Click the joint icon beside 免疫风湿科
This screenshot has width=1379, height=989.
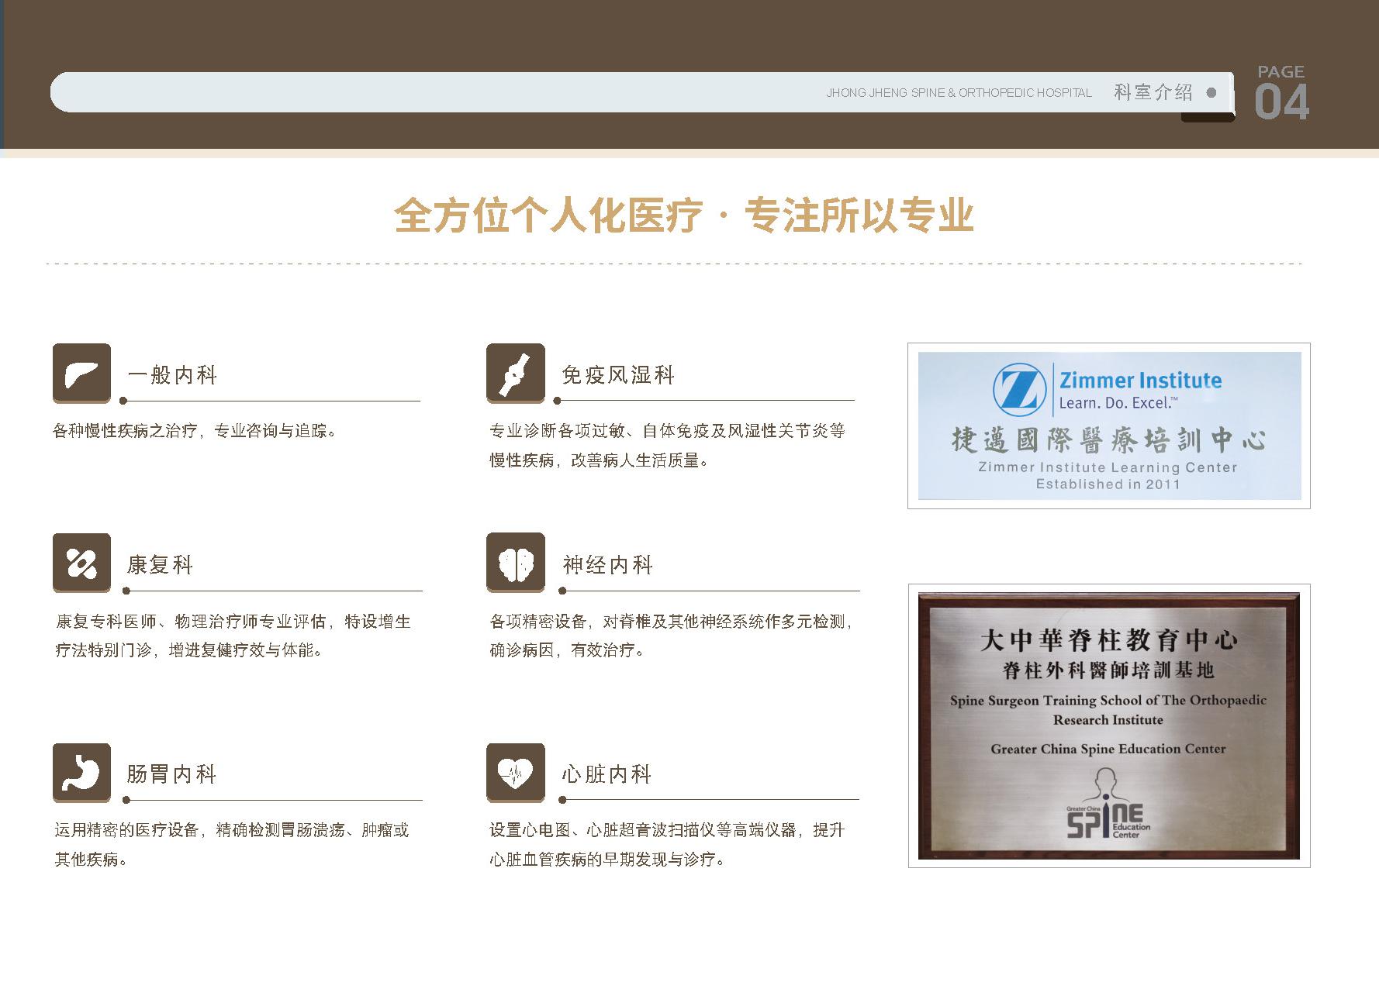pyautogui.click(x=515, y=374)
